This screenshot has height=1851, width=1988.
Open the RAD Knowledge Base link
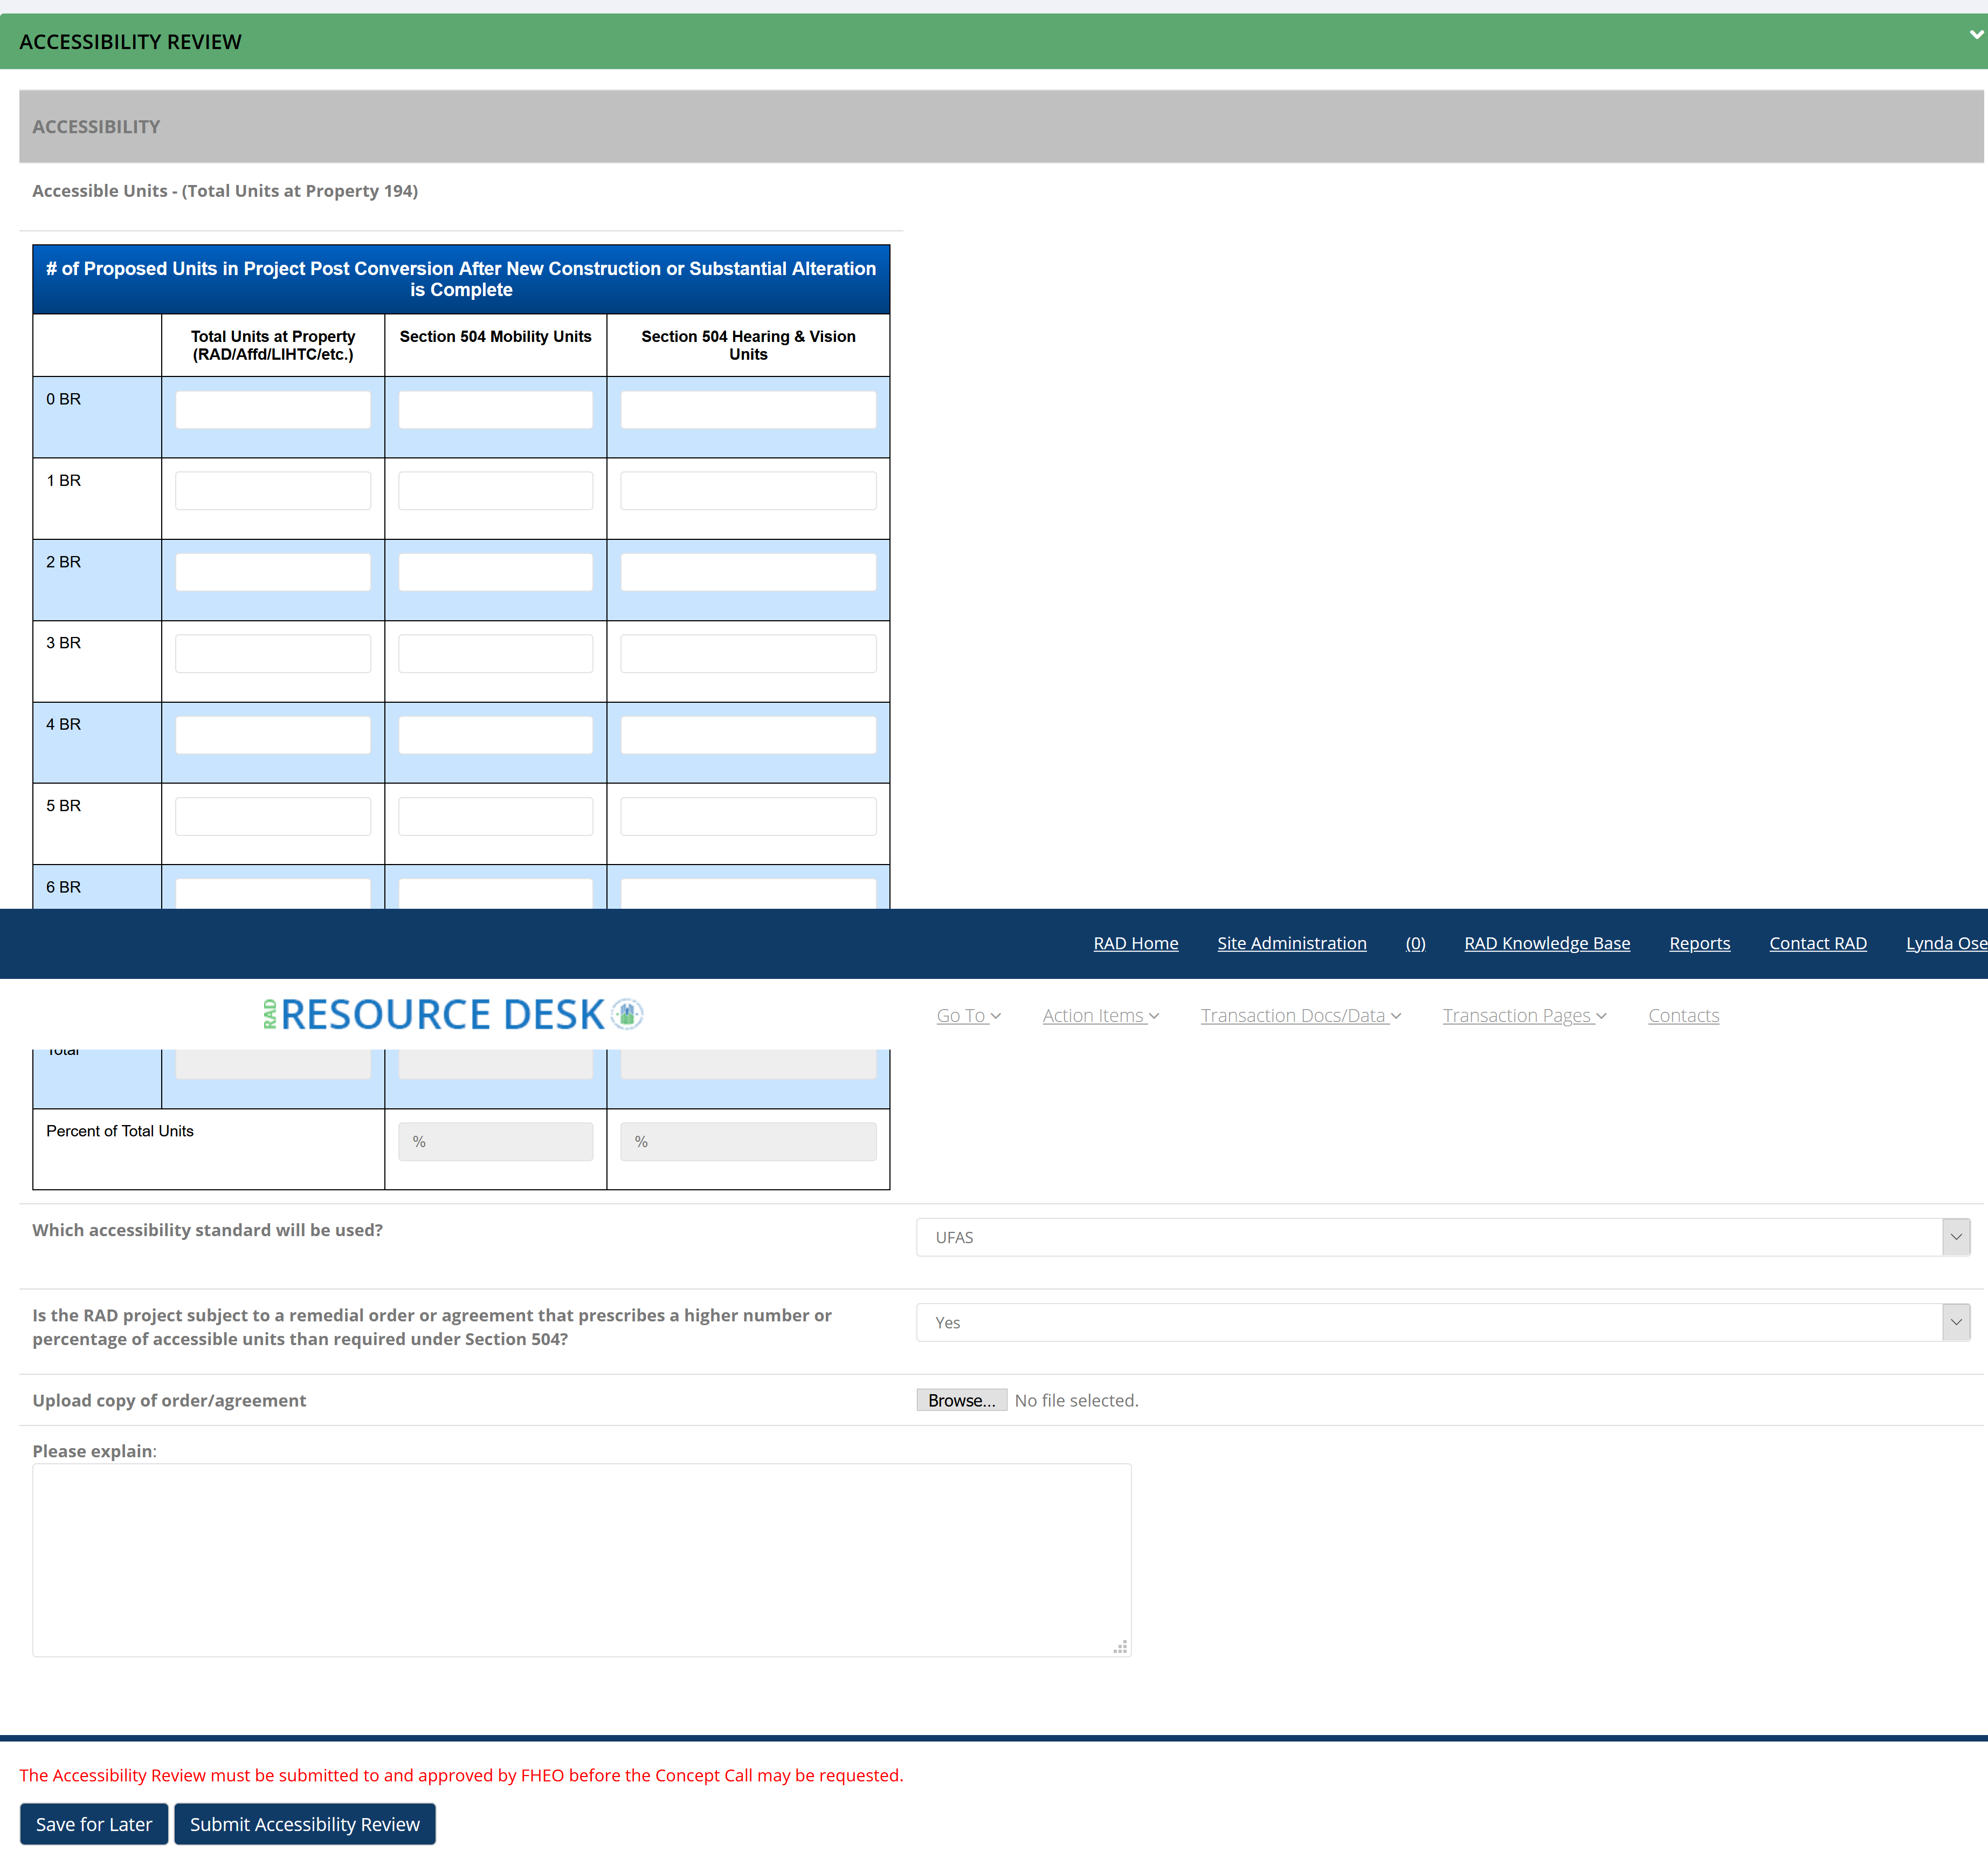click(x=1546, y=943)
